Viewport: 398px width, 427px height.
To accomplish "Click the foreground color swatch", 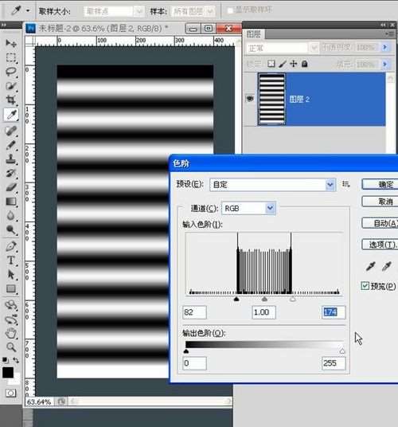I will pos(8,372).
